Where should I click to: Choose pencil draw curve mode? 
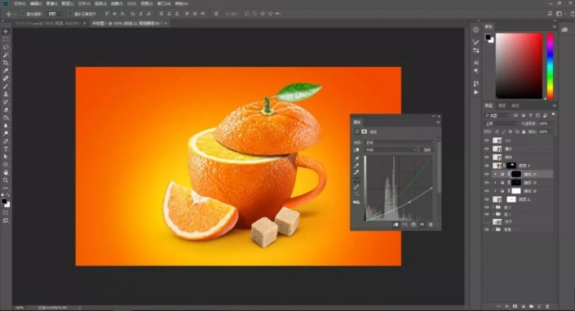[x=356, y=187]
